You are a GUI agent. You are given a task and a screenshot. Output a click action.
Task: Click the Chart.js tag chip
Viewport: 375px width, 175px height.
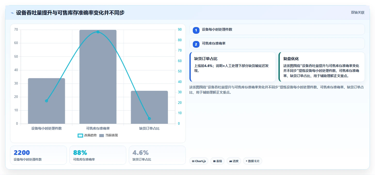click(199, 161)
